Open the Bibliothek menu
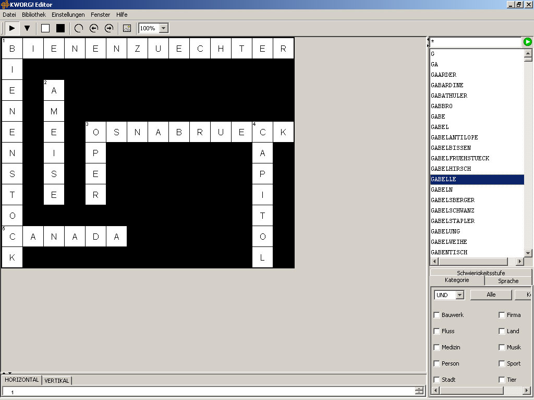The height and width of the screenshot is (400, 534). (x=34, y=15)
